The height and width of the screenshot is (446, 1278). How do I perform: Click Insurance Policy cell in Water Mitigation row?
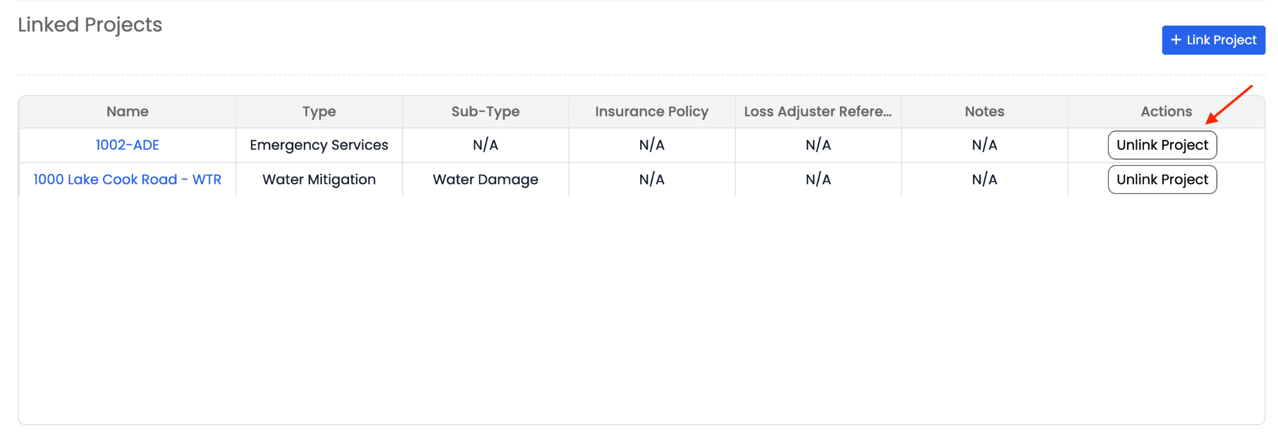651,180
